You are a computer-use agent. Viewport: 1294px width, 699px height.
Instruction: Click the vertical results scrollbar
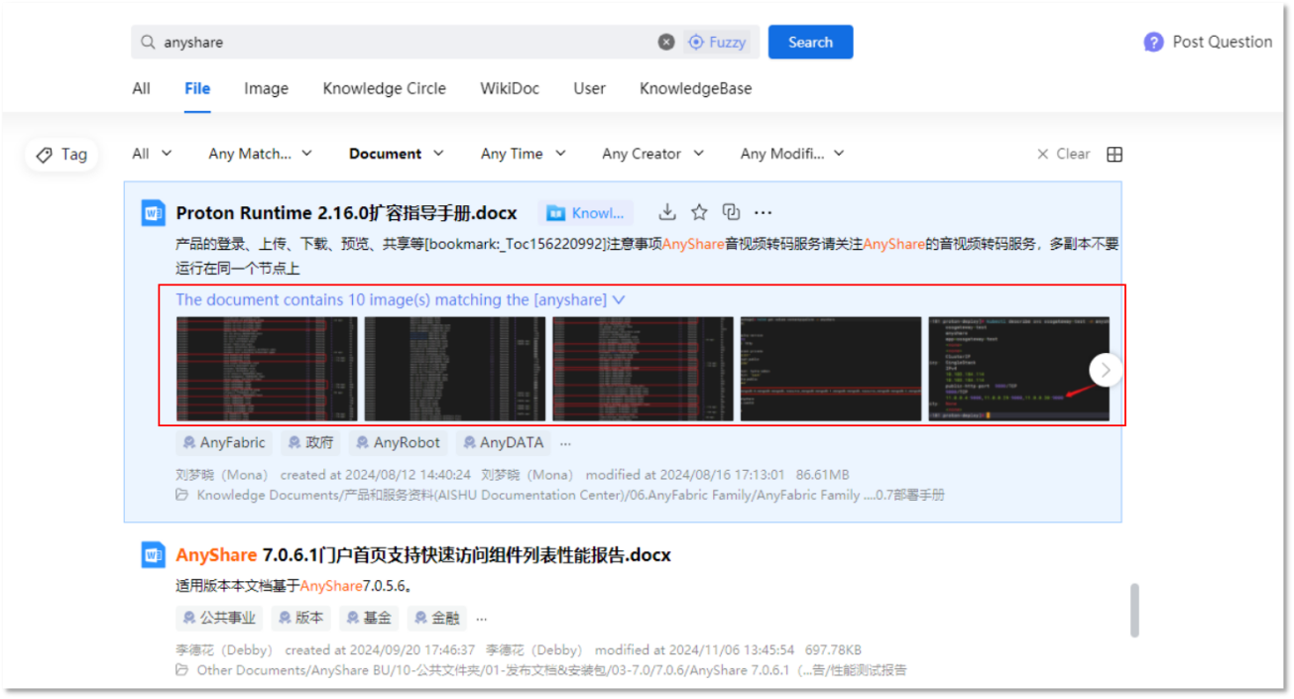pos(1134,610)
